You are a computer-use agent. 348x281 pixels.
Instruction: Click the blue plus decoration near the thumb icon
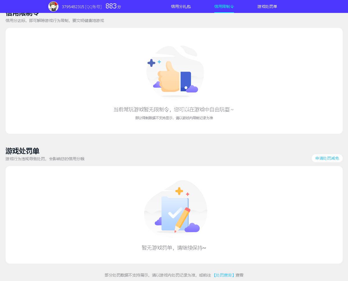point(151,63)
